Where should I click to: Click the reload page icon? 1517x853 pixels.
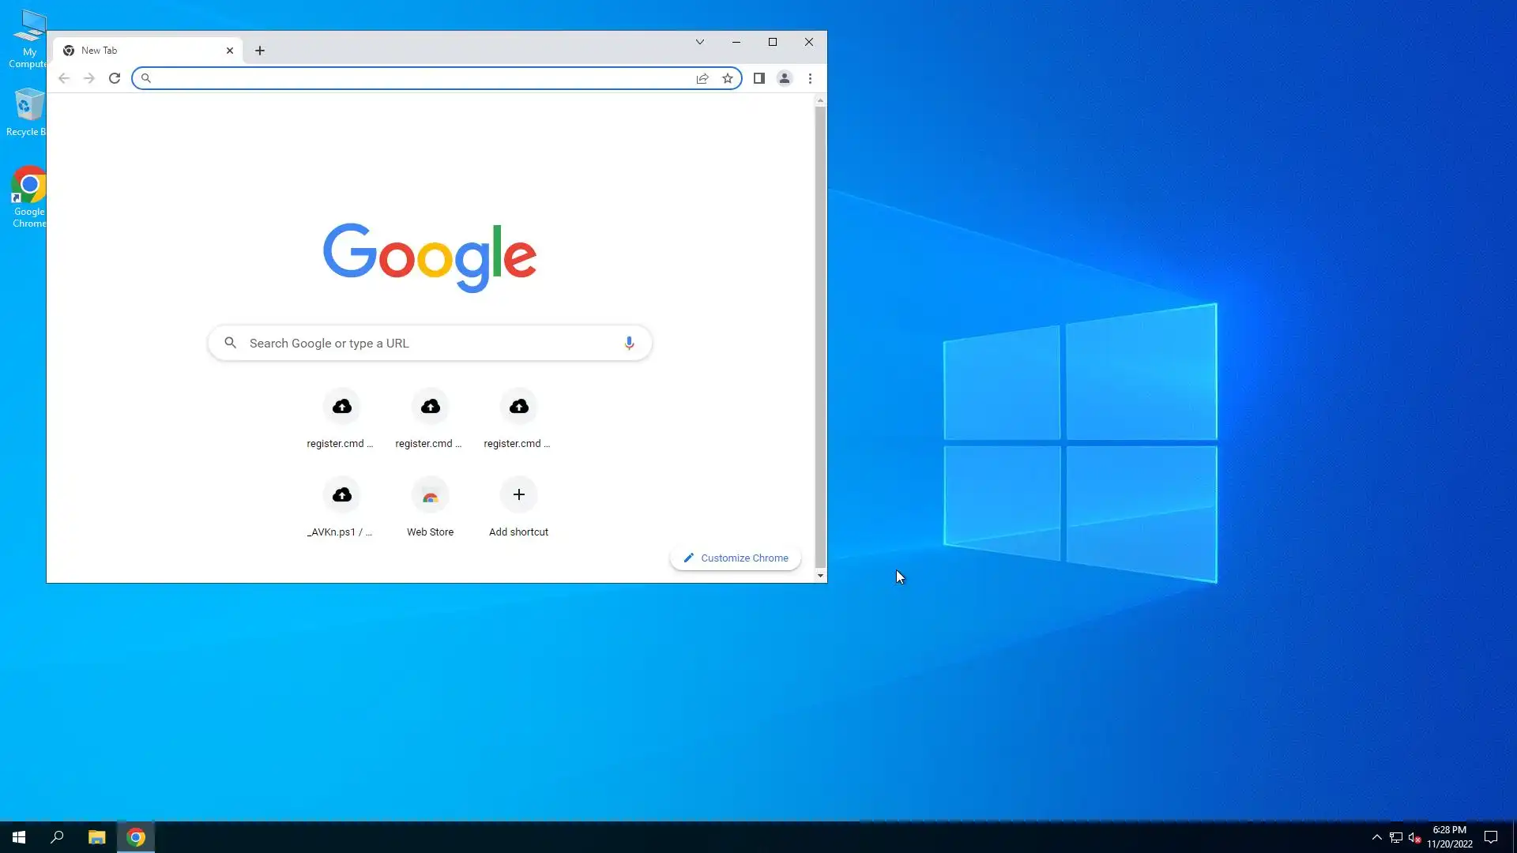tap(115, 78)
